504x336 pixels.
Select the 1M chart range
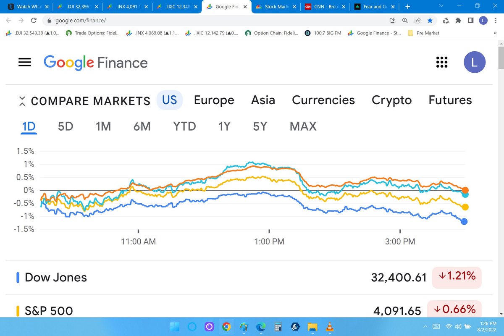[103, 126]
